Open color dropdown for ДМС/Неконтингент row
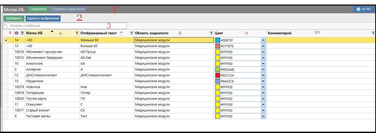Image resolution: width=376 pixels, height=133 pixels. pos(263,75)
